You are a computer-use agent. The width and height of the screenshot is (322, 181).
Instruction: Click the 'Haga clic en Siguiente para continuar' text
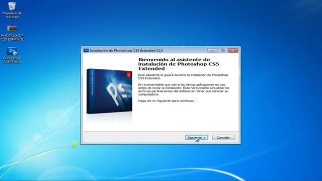coord(167,101)
